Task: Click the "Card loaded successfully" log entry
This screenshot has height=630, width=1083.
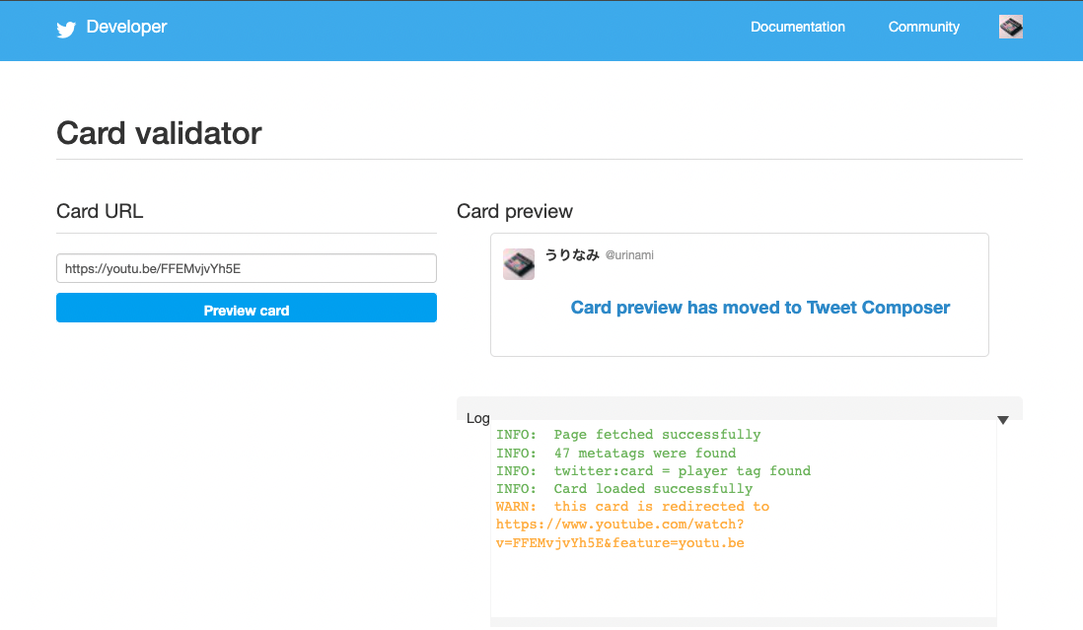Action: coord(624,489)
